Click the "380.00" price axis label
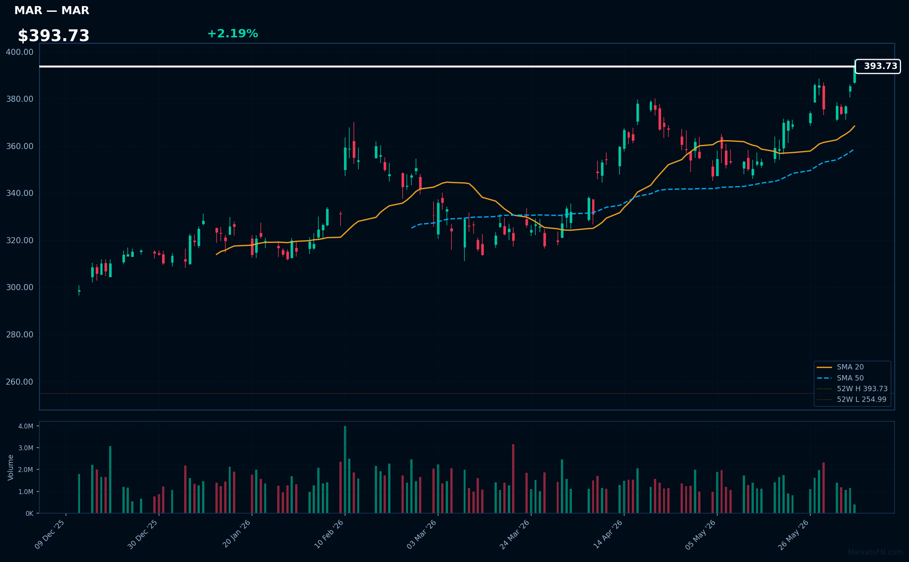Image resolution: width=909 pixels, height=562 pixels. 19,99
